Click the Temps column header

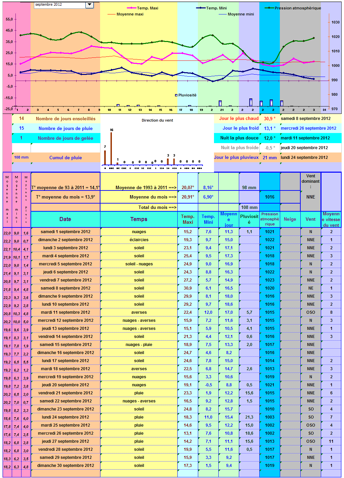click(139, 219)
